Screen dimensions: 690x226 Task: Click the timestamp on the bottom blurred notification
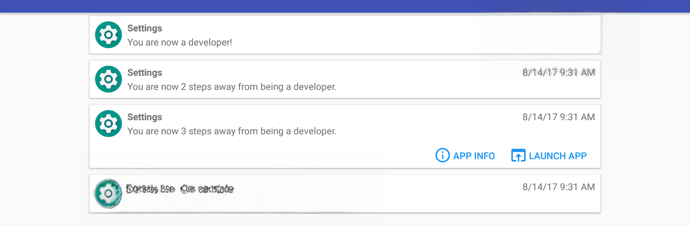558,187
